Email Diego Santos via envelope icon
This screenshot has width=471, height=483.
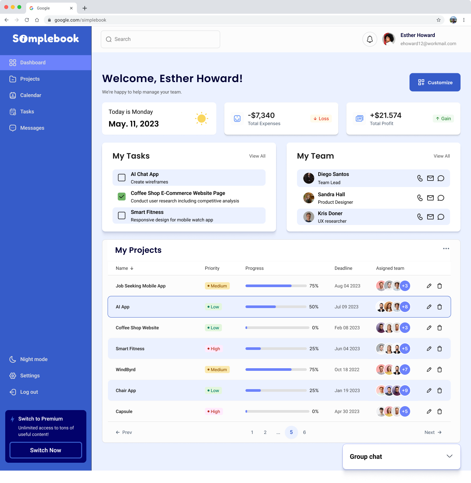[x=430, y=178]
